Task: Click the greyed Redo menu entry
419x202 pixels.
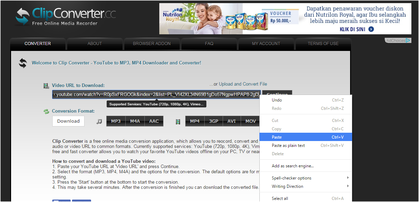Action: [306, 108]
